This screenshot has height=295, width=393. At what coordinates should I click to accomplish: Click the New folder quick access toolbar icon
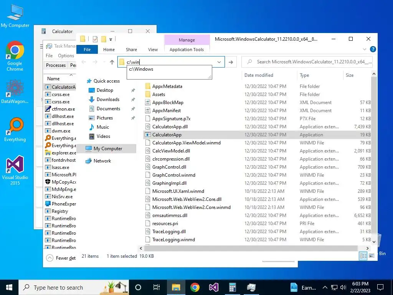click(x=104, y=39)
